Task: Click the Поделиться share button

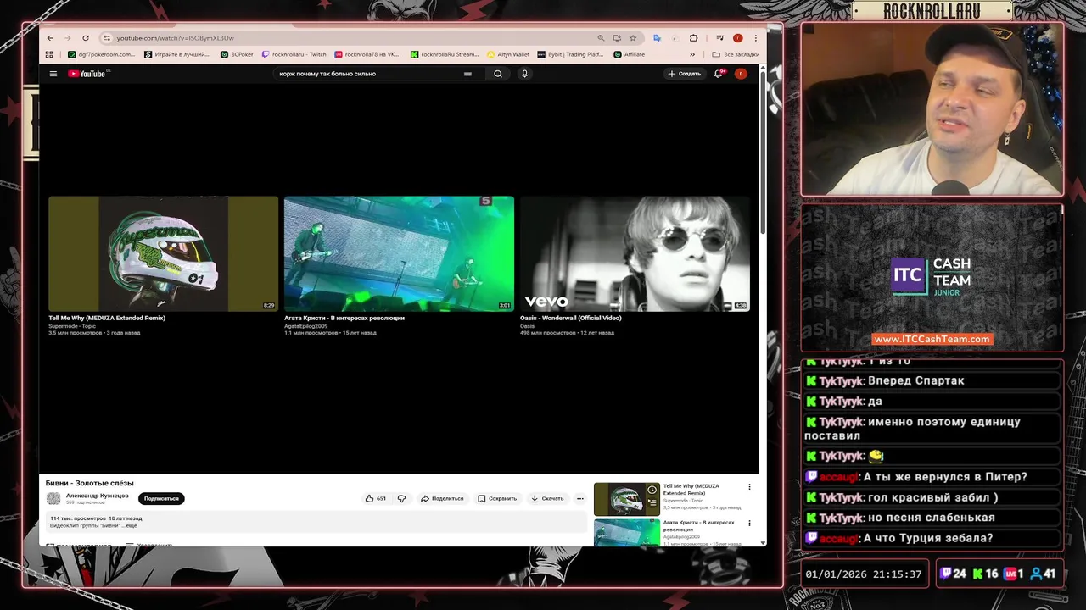Action: coord(442,498)
